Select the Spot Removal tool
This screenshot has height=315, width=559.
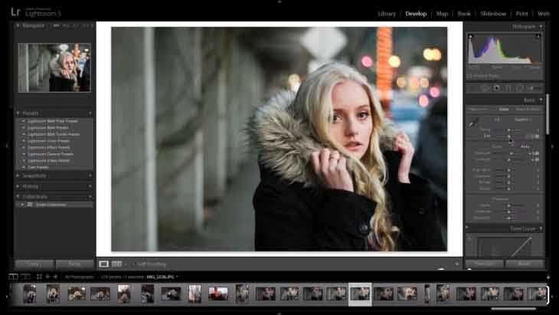click(485, 88)
